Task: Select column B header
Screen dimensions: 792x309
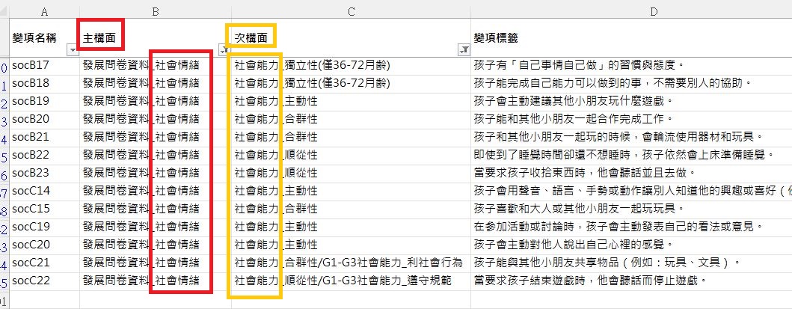Action: tap(155, 11)
